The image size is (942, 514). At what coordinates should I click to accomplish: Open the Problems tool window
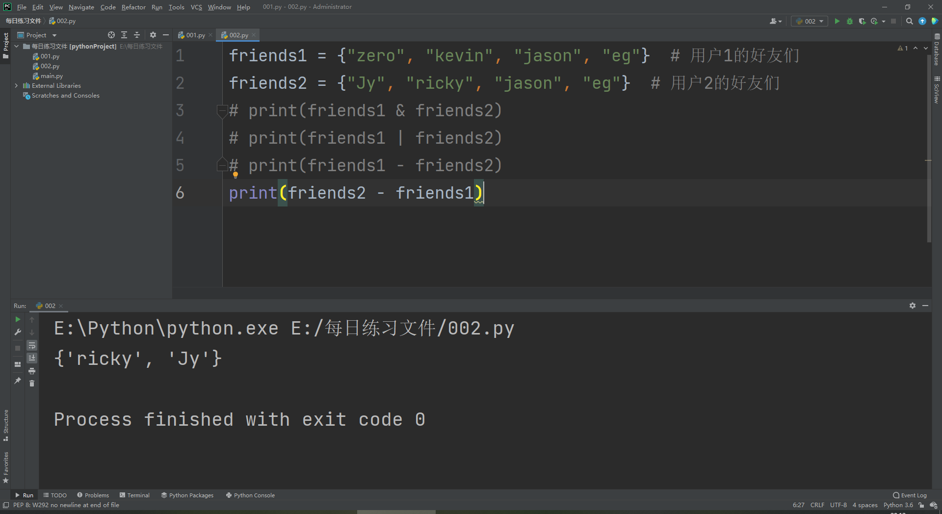pos(93,495)
